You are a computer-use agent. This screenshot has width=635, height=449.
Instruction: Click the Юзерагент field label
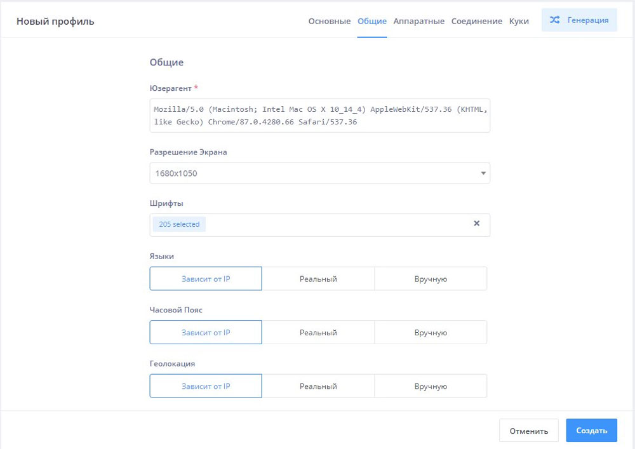(170, 88)
